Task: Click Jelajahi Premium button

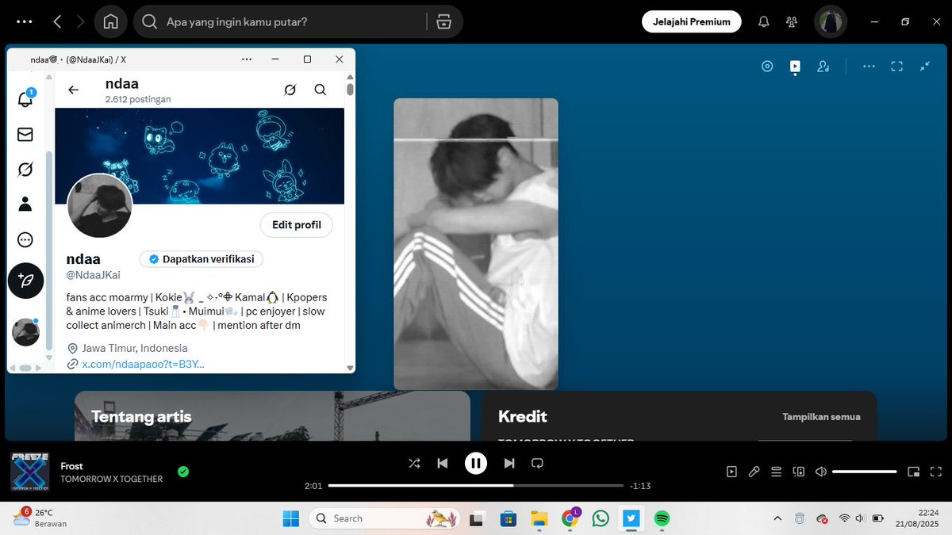Action: pyautogui.click(x=691, y=21)
